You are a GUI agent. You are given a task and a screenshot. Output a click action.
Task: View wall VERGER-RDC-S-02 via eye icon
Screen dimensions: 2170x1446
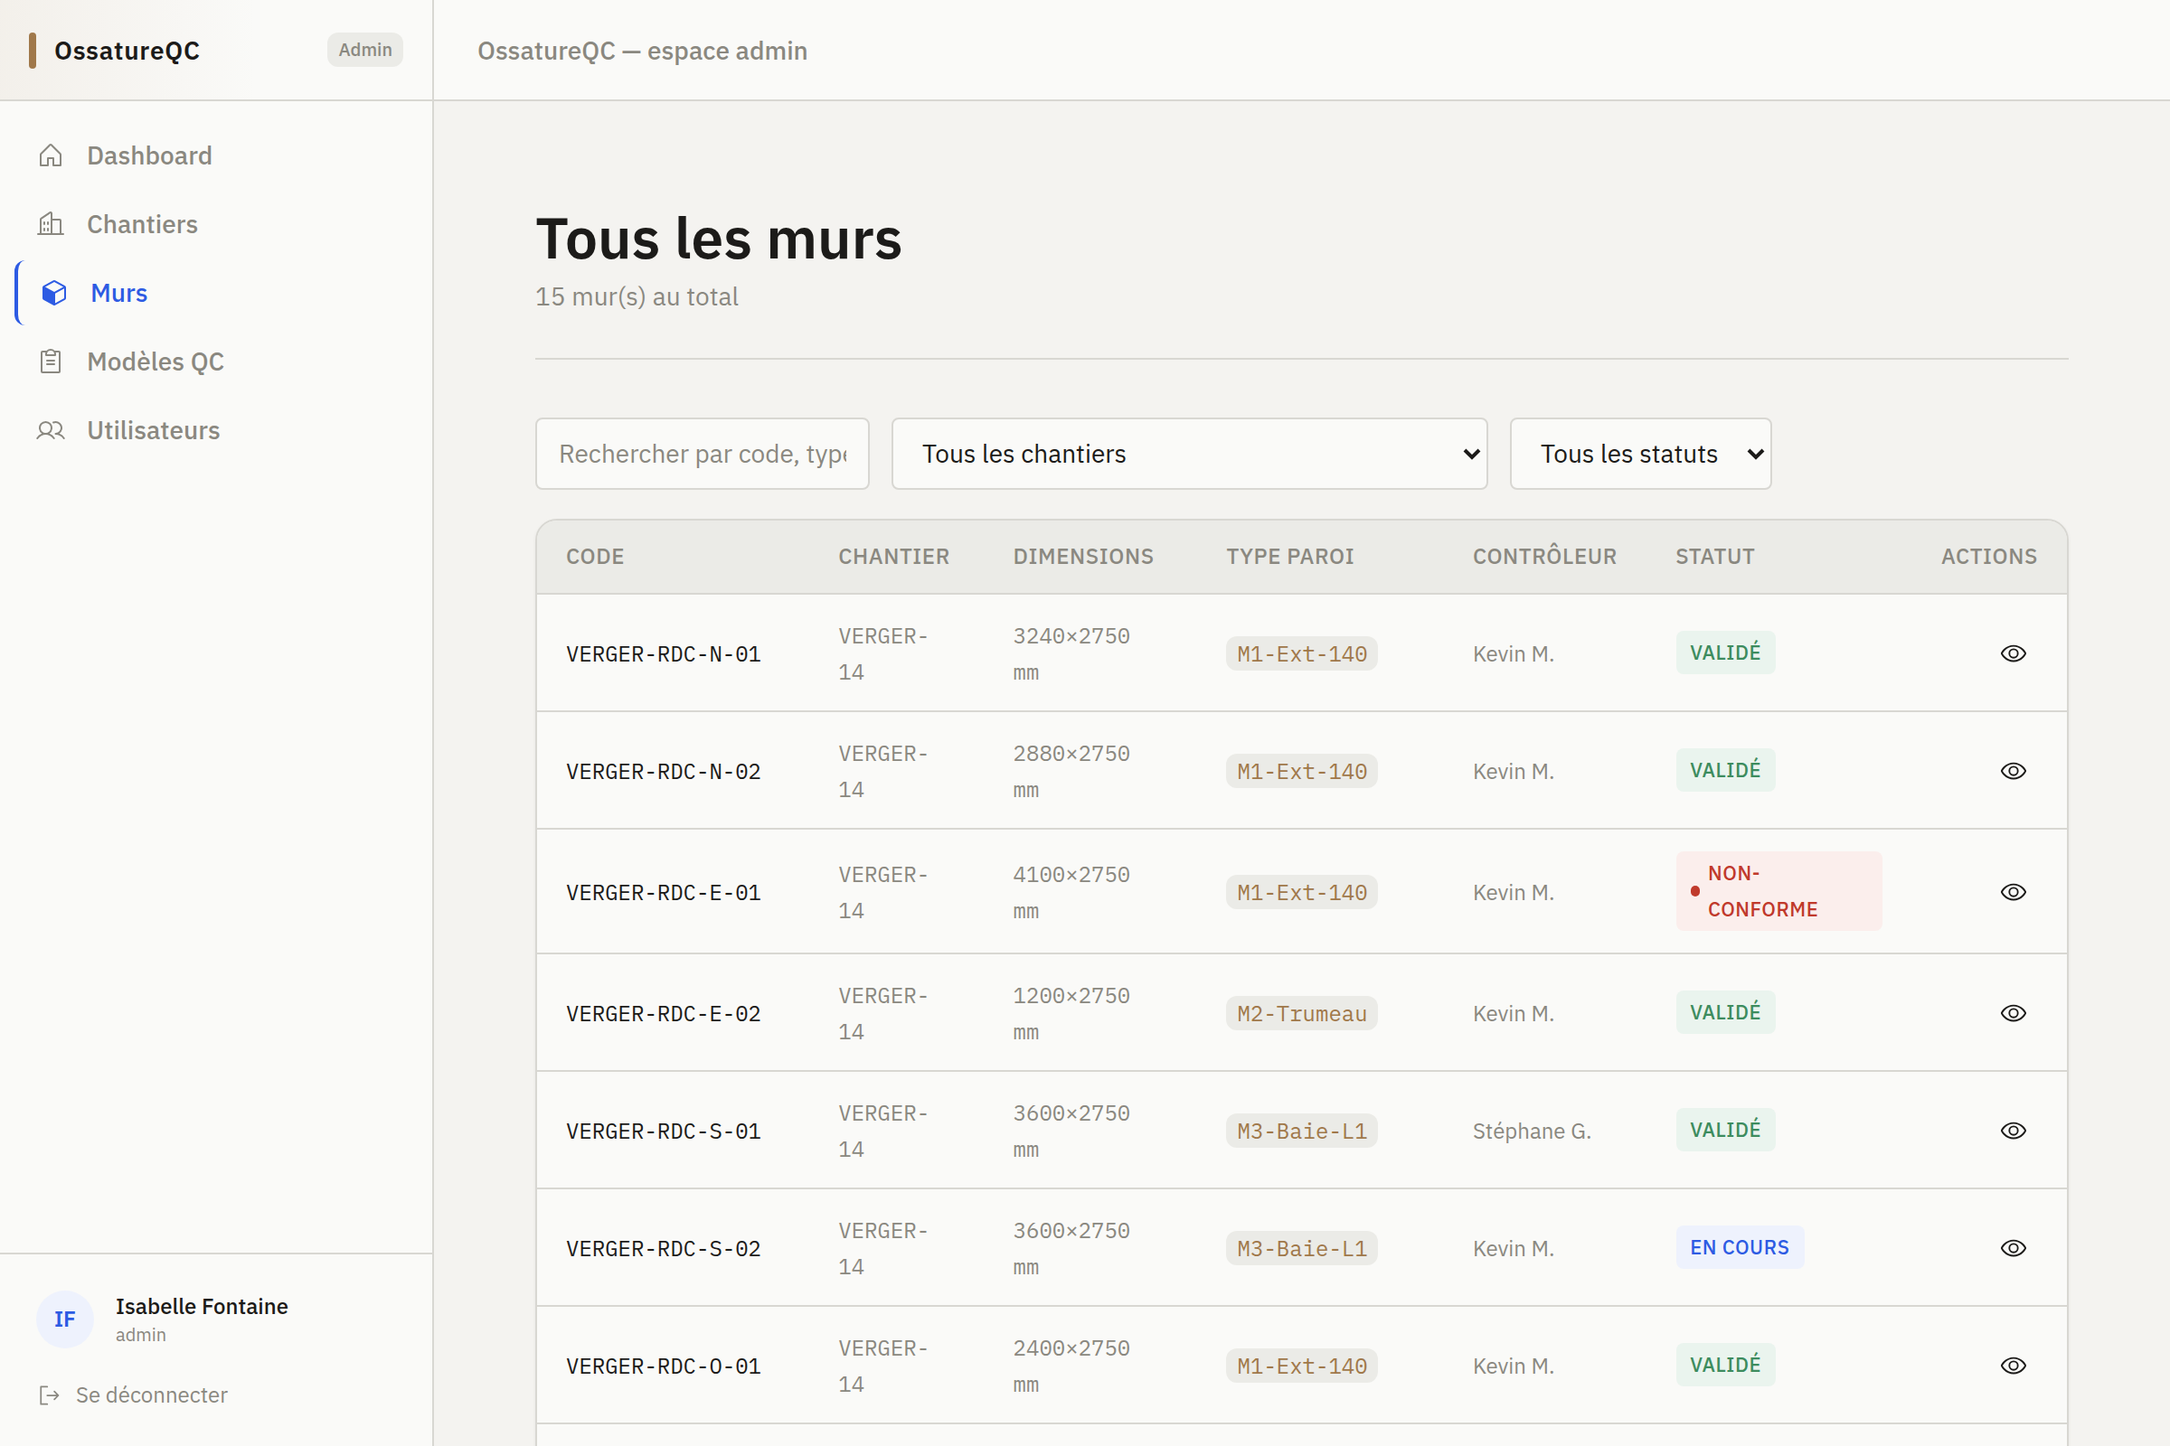point(2014,1248)
